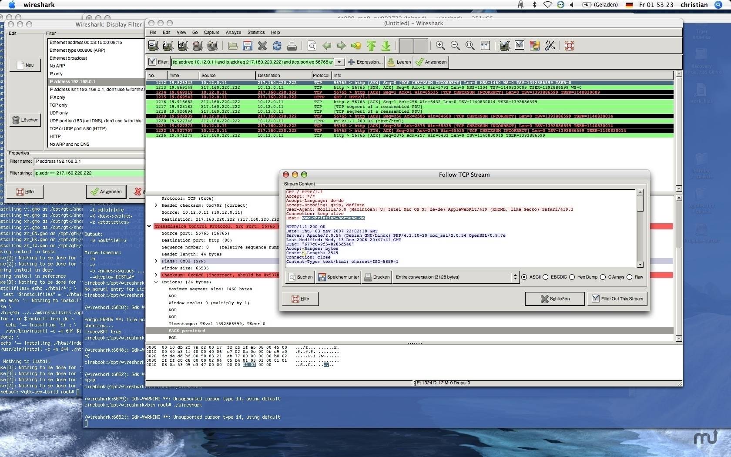Toggle packet list colorize button
Image resolution: width=731 pixels, height=457 pixels.
pyautogui.click(x=406, y=46)
